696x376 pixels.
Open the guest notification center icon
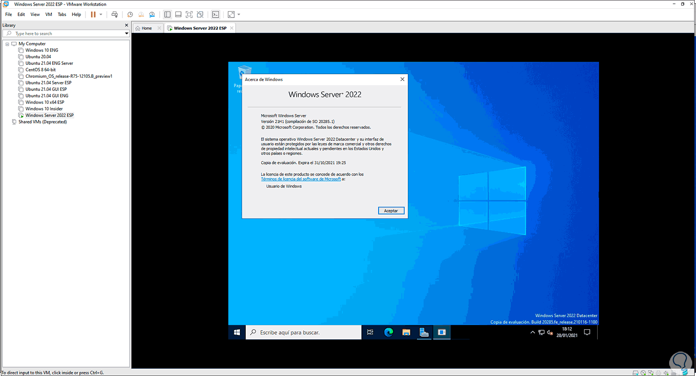click(587, 332)
